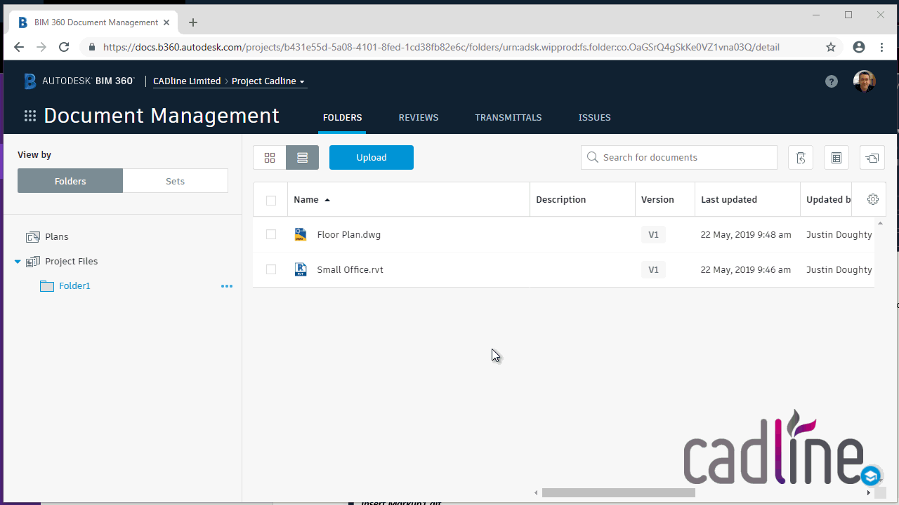Image resolution: width=899 pixels, height=505 pixels.
Task: Click the Folder1 folder icon
Action: click(47, 286)
